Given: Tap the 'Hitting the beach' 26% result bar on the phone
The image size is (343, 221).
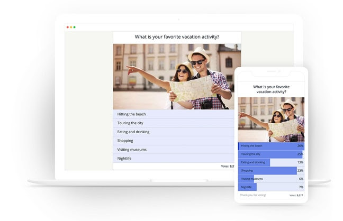Looking at the screenshot, I should pyautogui.click(x=271, y=145).
